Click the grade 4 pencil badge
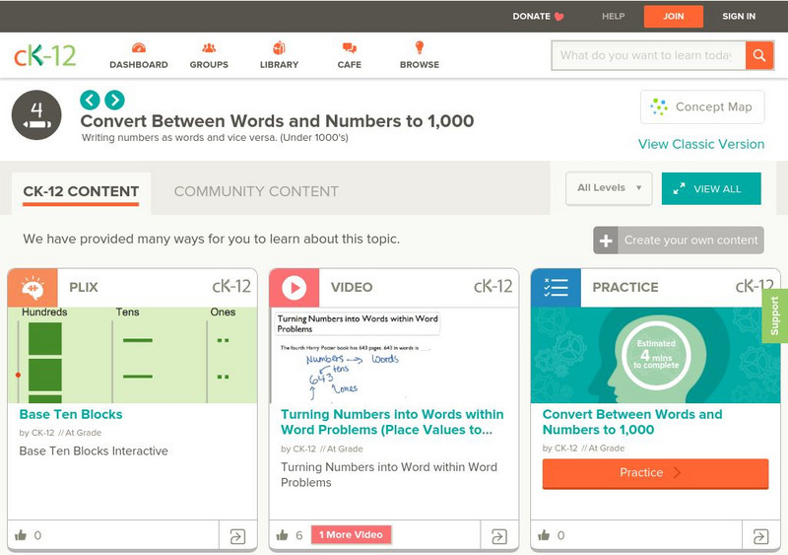Image resolution: width=788 pixels, height=555 pixels. point(36,115)
